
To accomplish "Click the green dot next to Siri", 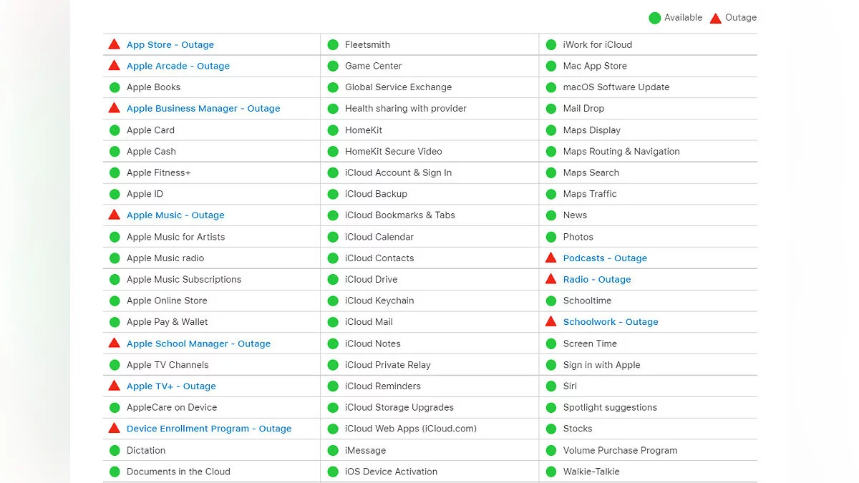I will point(550,386).
